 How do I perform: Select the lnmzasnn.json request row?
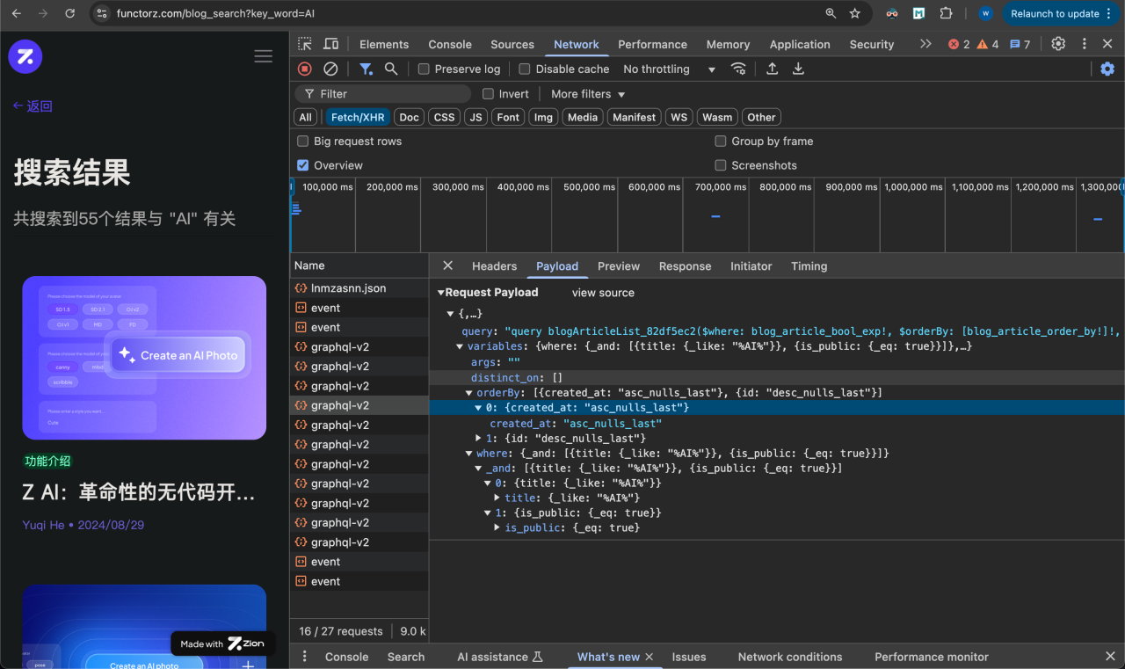(348, 288)
